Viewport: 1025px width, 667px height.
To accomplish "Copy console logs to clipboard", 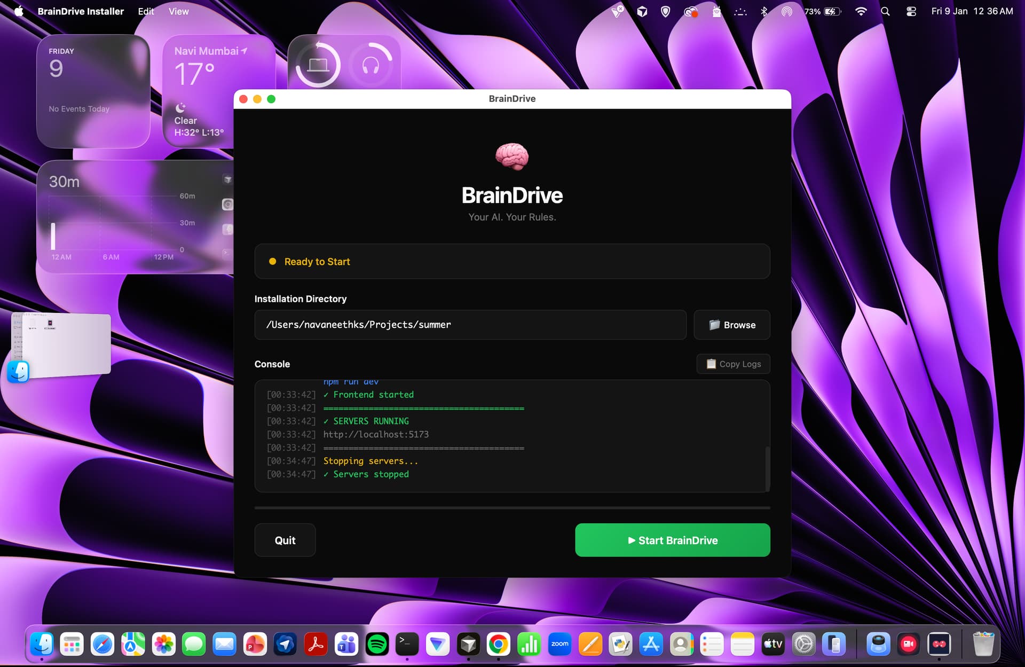I will click(x=733, y=364).
